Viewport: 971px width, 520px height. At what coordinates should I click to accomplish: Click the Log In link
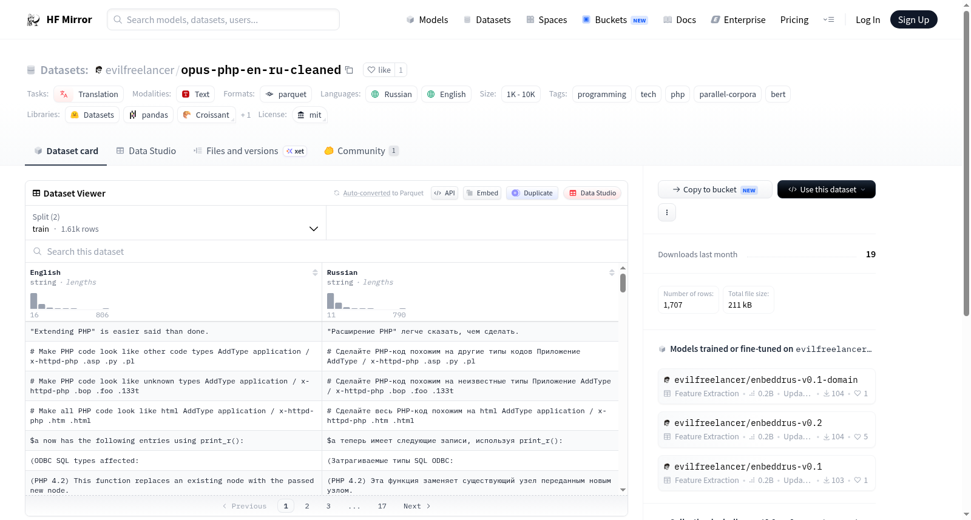(x=868, y=20)
